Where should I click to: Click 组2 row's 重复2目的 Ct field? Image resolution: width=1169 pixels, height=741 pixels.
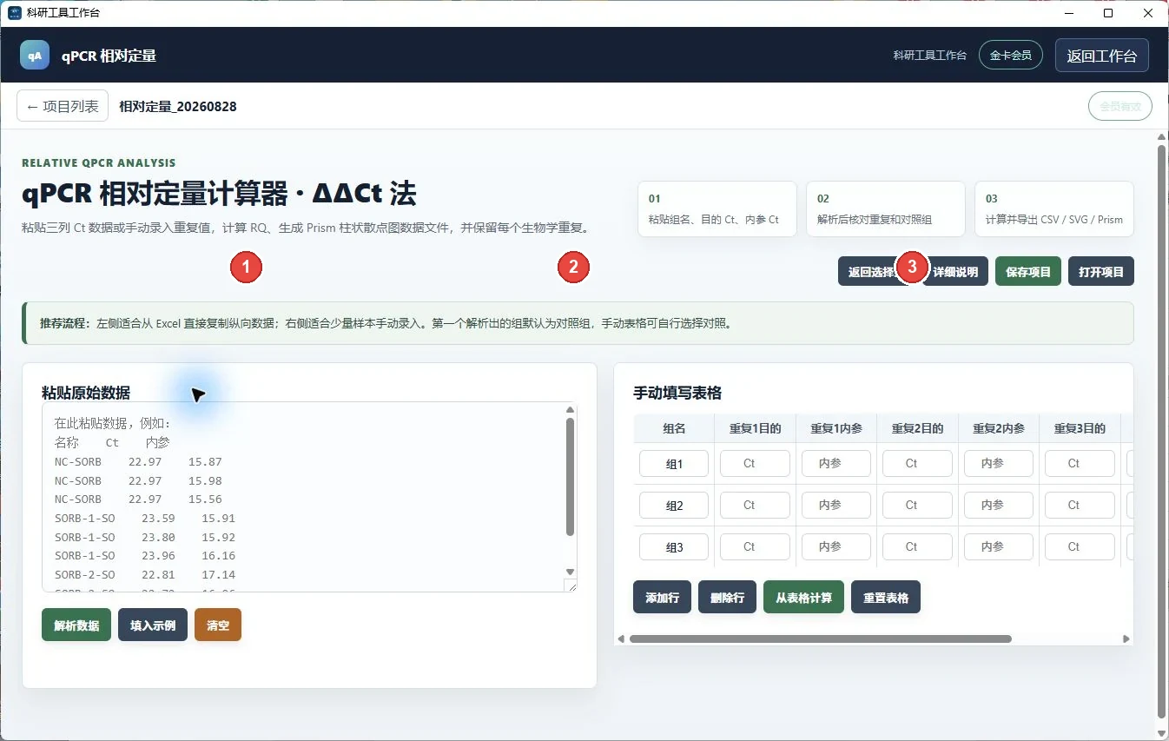pos(917,506)
